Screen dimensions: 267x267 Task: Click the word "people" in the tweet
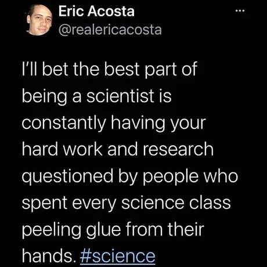pos(171,176)
